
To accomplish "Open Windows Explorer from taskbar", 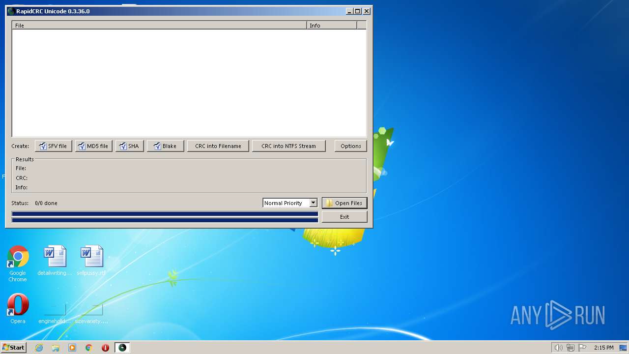I will [x=56, y=348].
